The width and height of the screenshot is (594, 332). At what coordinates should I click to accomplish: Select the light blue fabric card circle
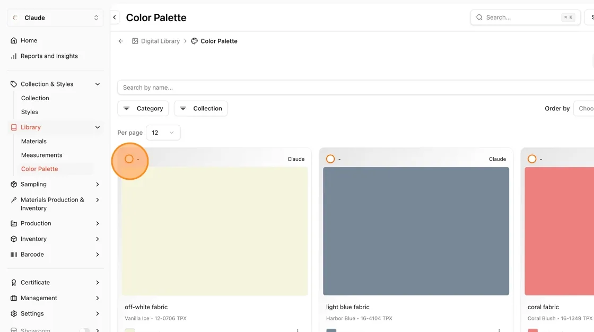point(330,159)
